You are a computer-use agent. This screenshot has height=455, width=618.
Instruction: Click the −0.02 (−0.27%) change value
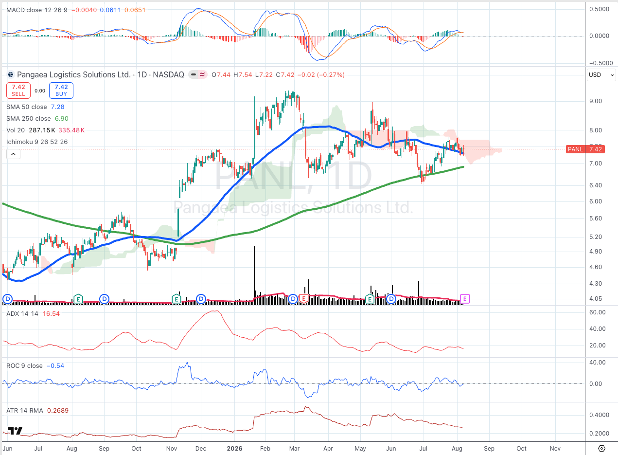click(x=321, y=75)
